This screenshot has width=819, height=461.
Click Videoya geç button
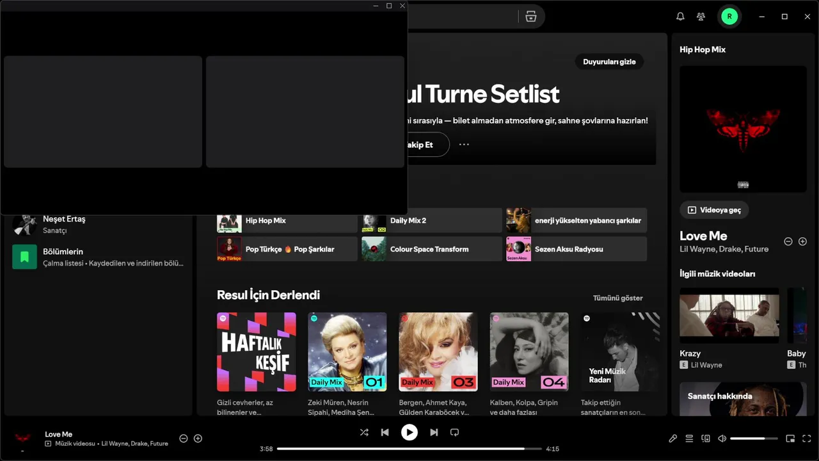pos(714,210)
